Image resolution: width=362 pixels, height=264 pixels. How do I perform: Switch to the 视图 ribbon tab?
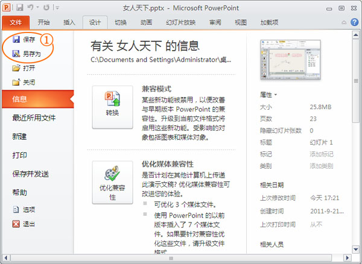click(241, 22)
